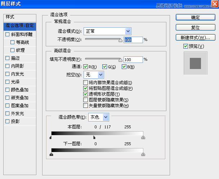Toggle the 预览(V) preview checkbox
The height and width of the screenshot is (179, 219).
(186, 46)
